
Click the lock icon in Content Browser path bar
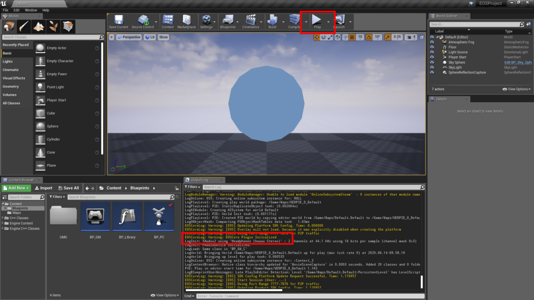click(x=176, y=188)
